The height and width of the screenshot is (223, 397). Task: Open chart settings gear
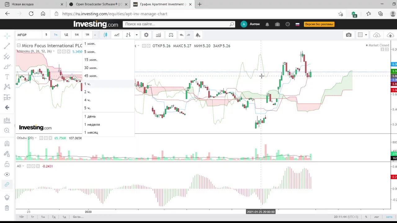(x=146, y=35)
